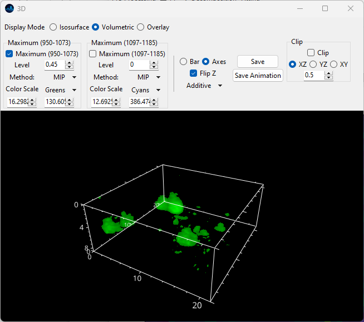This screenshot has width=364, height=322.
Task: Click the 3D app icon in title bar
Action: pos(9,8)
